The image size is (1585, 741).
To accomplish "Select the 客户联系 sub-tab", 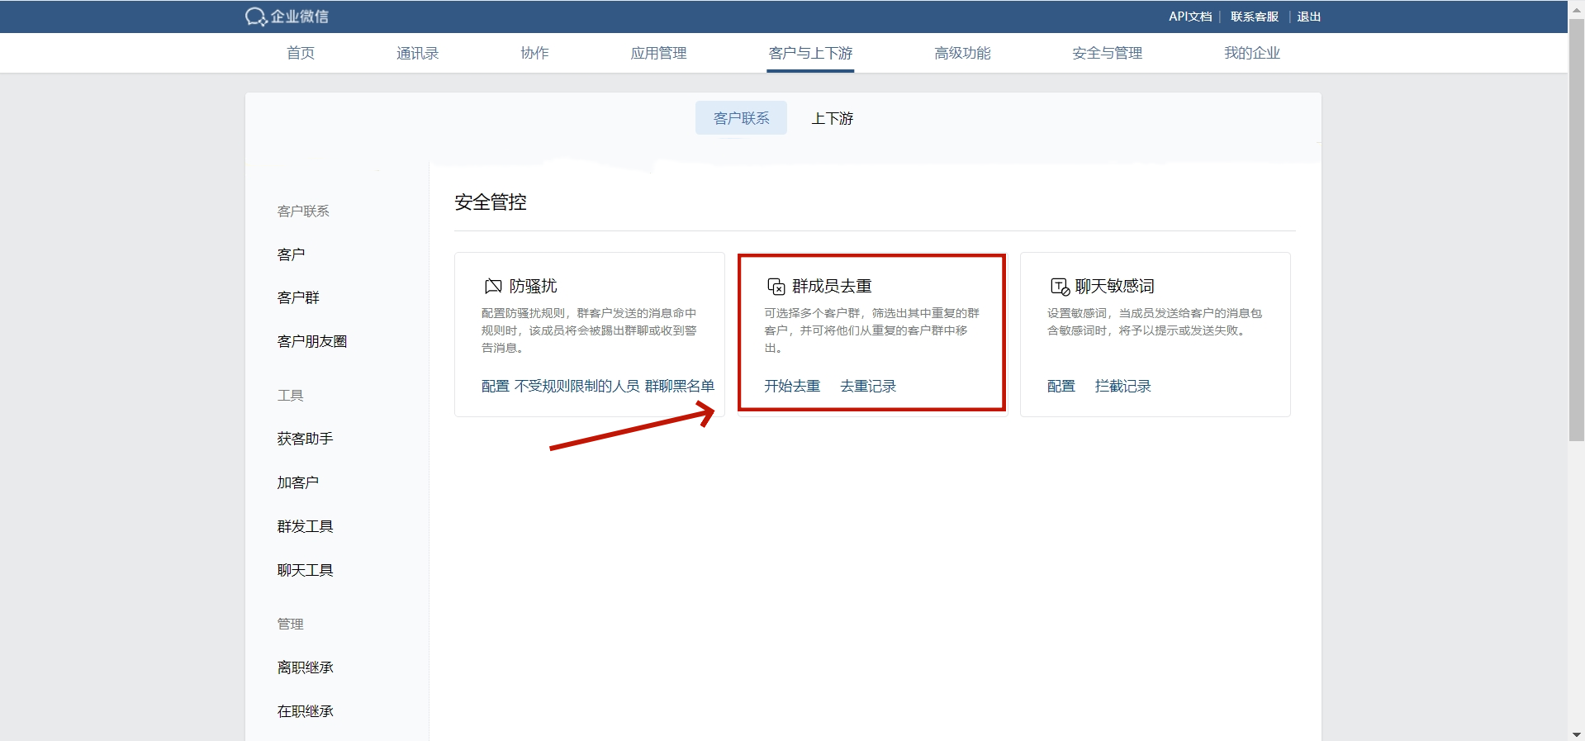I will click(x=741, y=118).
